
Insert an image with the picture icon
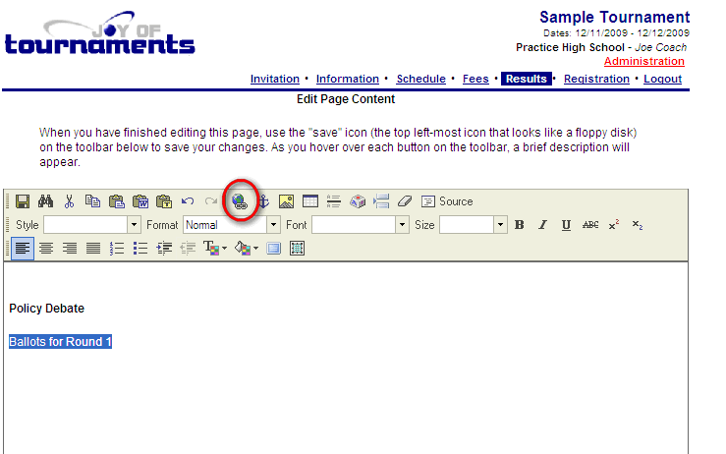pos(286,201)
